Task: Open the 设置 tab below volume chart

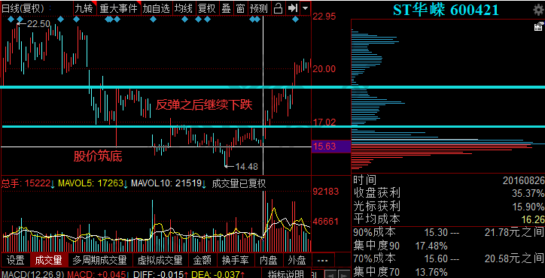Action: click(x=16, y=260)
